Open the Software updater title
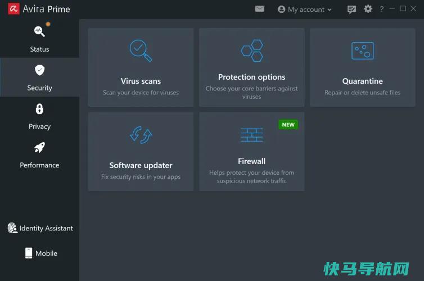 coord(141,165)
